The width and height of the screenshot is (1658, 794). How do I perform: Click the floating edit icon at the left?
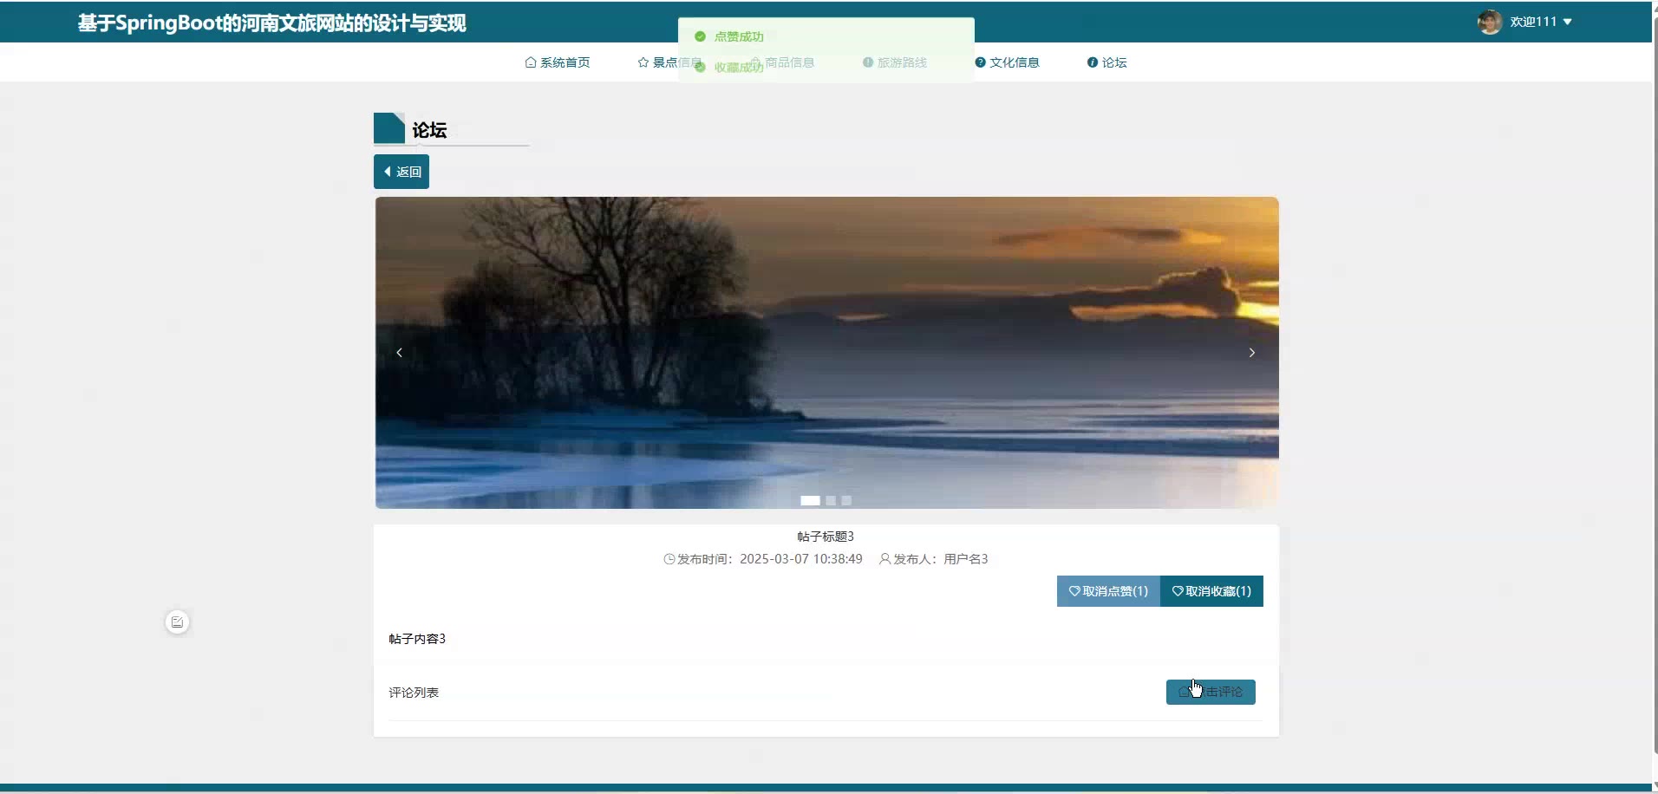click(x=177, y=622)
